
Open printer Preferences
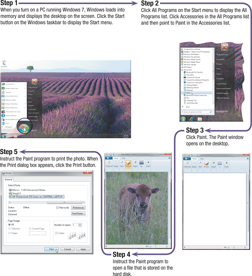(78, 208)
